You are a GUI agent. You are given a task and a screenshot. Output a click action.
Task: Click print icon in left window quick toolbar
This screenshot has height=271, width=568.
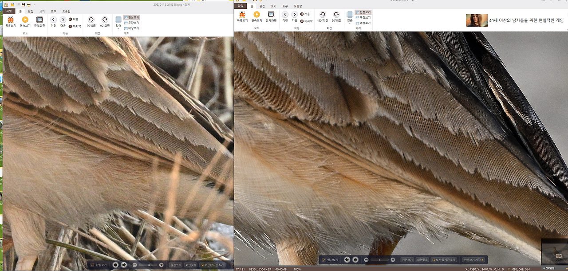tap(29, 4)
